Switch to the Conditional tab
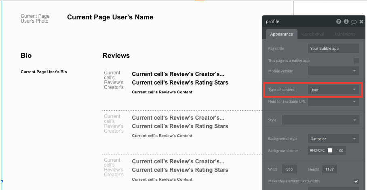 313,34
